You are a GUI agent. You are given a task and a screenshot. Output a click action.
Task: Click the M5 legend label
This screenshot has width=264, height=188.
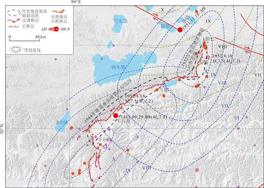click(45, 29)
